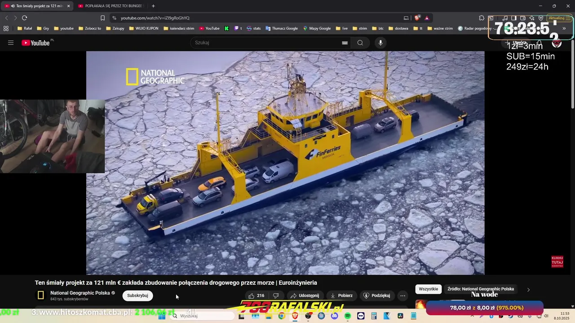Viewport: 575px width, 323px height.
Task: Click the Udostępnij share button
Action: [305, 296]
